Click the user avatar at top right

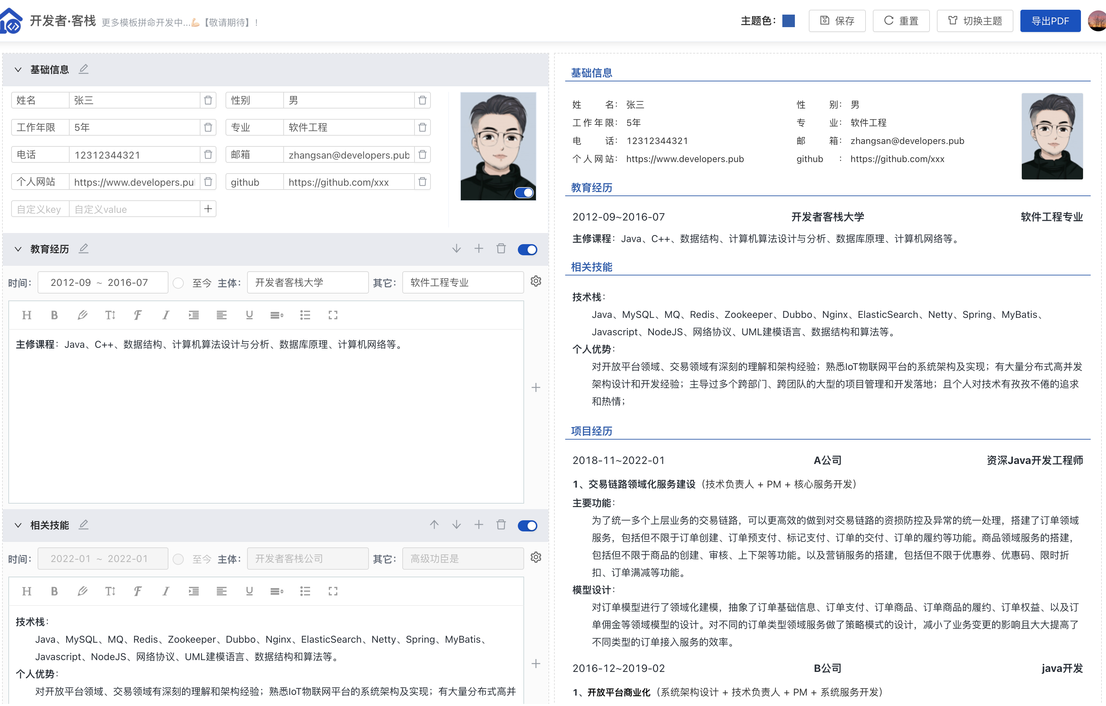pos(1097,21)
